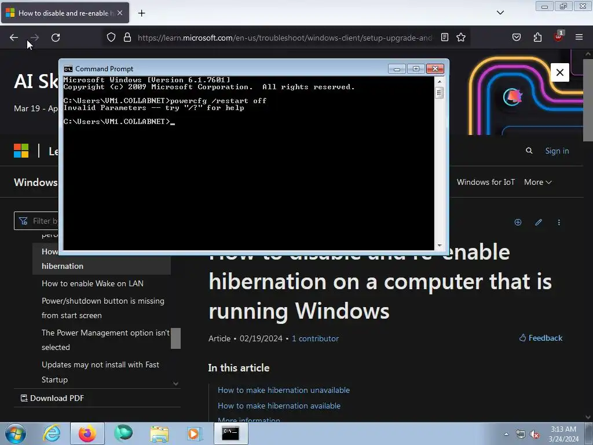Open the search magnifier on Microsoft Learn
Viewport: 593px width, 445px height.
tap(529, 151)
